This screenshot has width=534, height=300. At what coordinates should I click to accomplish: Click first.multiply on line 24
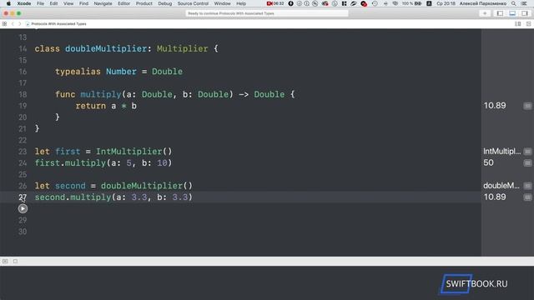pyautogui.click(x=70, y=163)
